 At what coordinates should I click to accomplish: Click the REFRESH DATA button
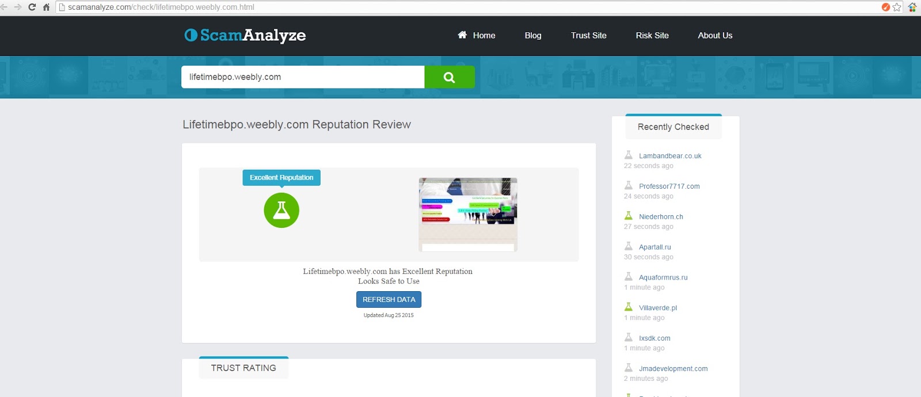389,299
